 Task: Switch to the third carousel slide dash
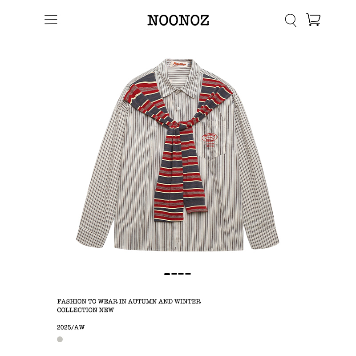pyautogui.click(x=181, y=274)
